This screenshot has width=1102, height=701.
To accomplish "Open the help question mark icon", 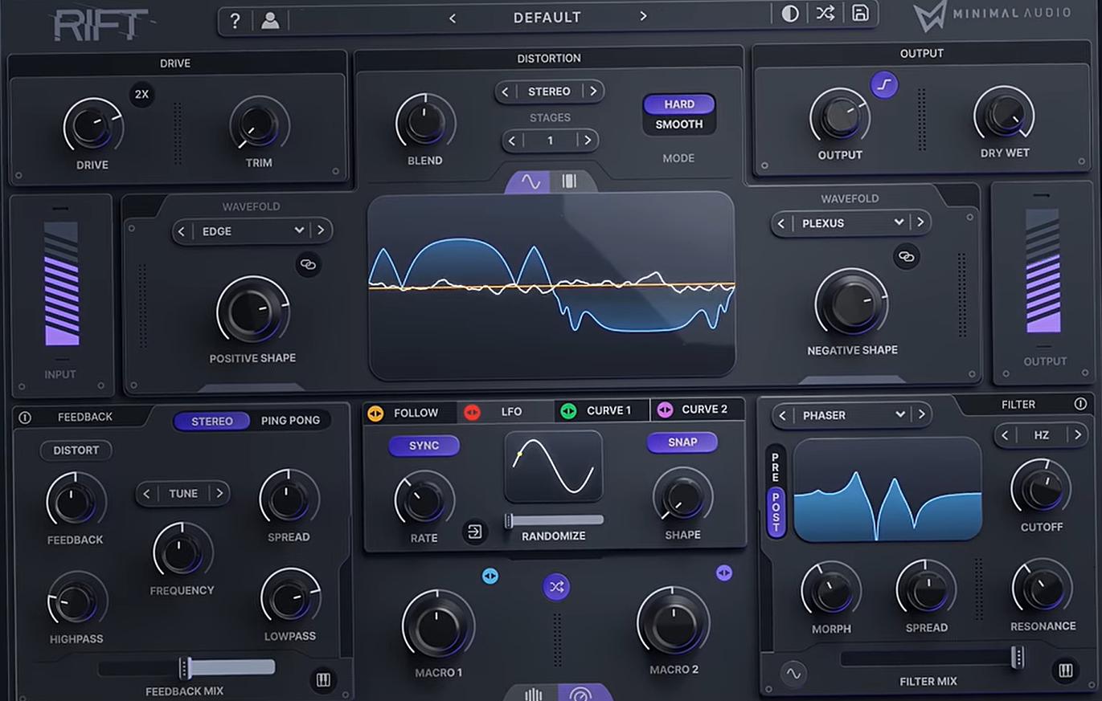I will 235,20.
